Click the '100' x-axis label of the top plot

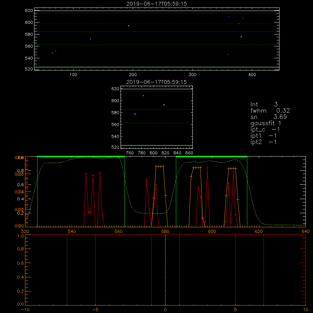tap(73, 75)
